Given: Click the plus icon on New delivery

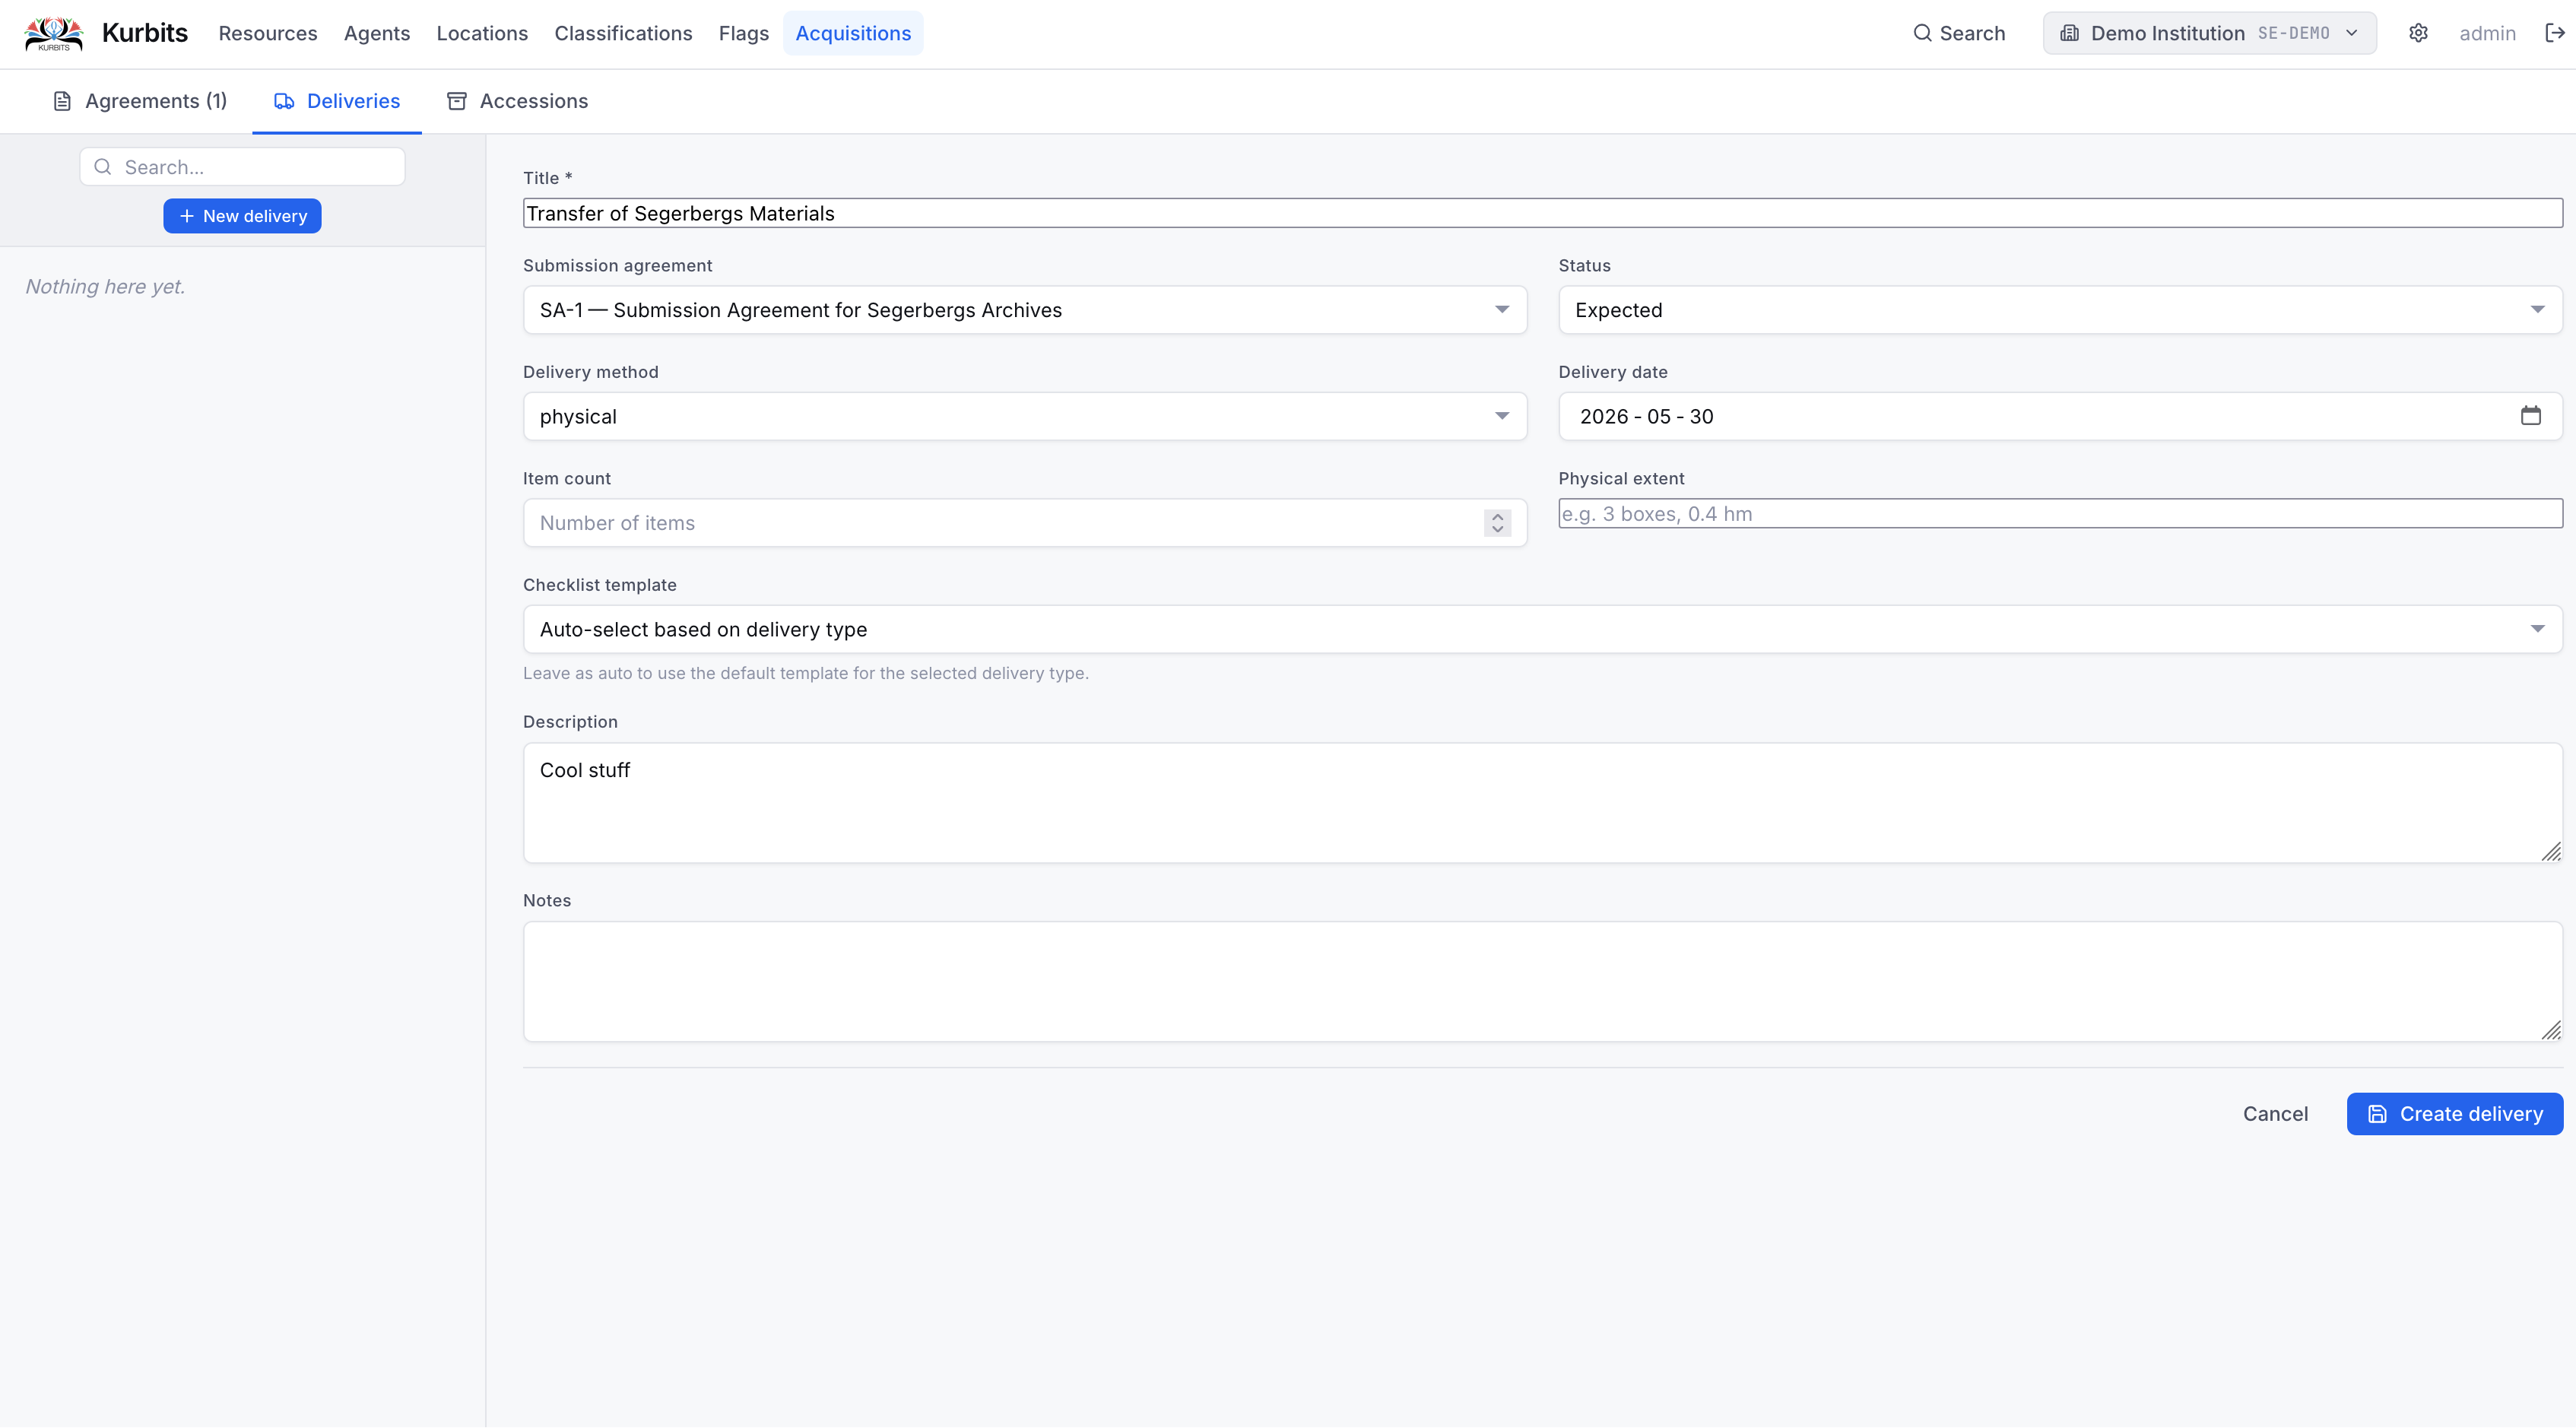Looking at the screenshot, I should tap(186, 216).
